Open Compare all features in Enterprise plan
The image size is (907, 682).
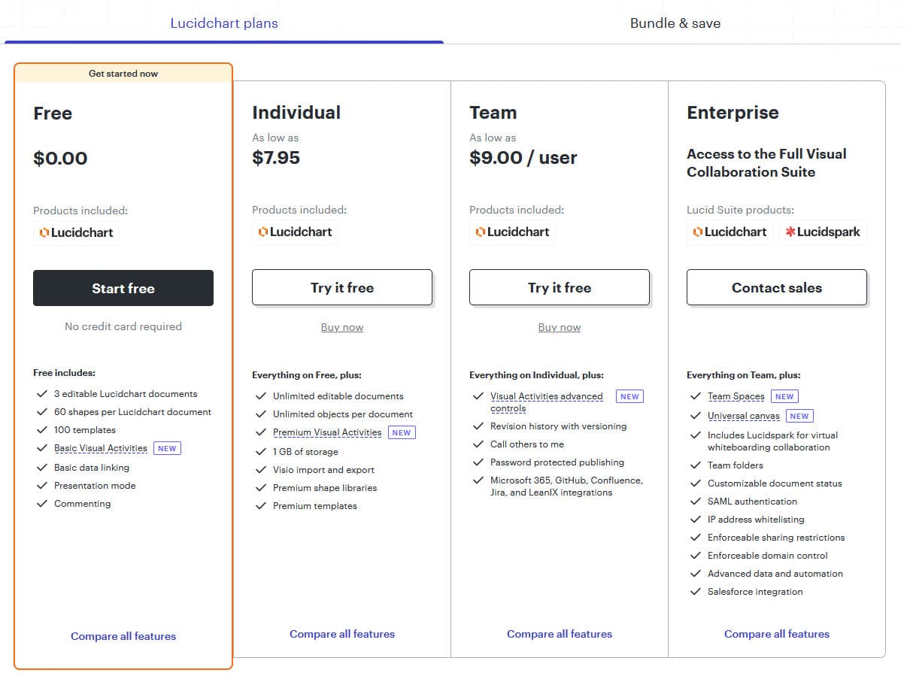(x=777, y=634)
